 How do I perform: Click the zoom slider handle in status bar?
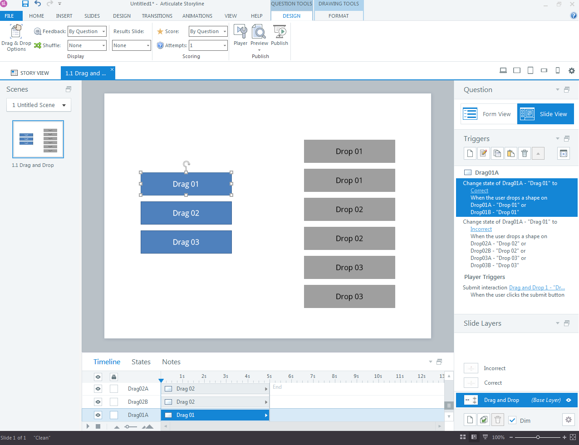coord(538,437)
